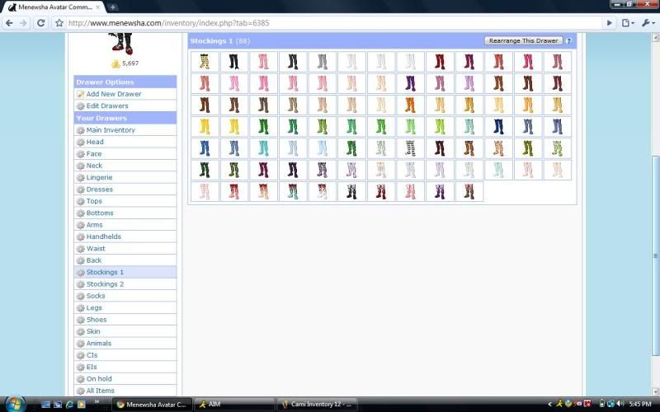The height and width of the screenshot is (412, 660).
Task: Click the gold coin icon by 5,697
Action: [115, 63]
